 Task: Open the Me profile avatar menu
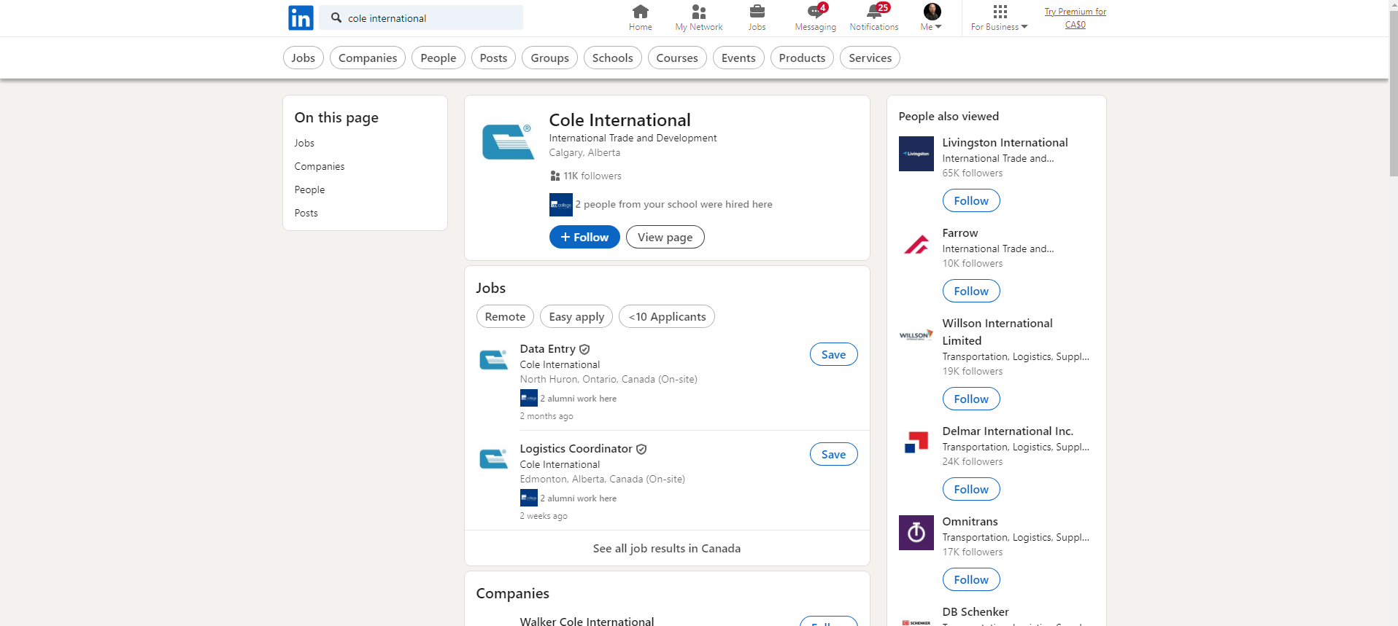pos(932,17)
